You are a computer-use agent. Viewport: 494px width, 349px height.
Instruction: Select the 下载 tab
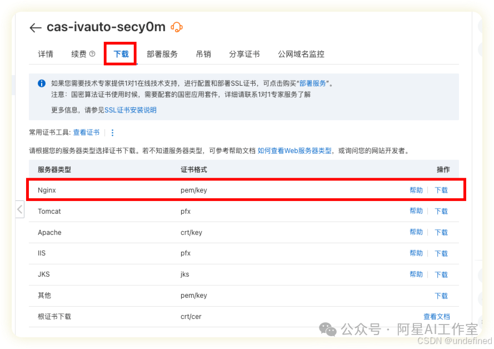[121, 54]
